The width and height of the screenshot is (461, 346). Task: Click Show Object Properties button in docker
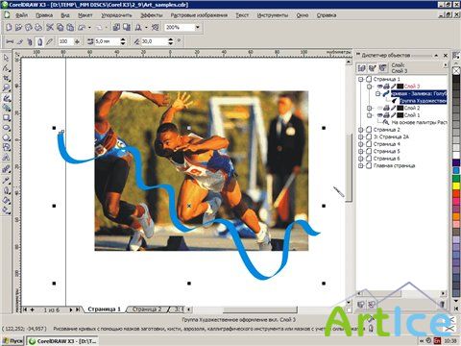click(362, 68)
